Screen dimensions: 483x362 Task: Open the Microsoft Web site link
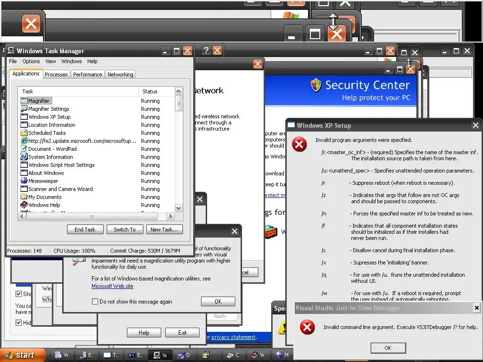click(x=112, y=286)
